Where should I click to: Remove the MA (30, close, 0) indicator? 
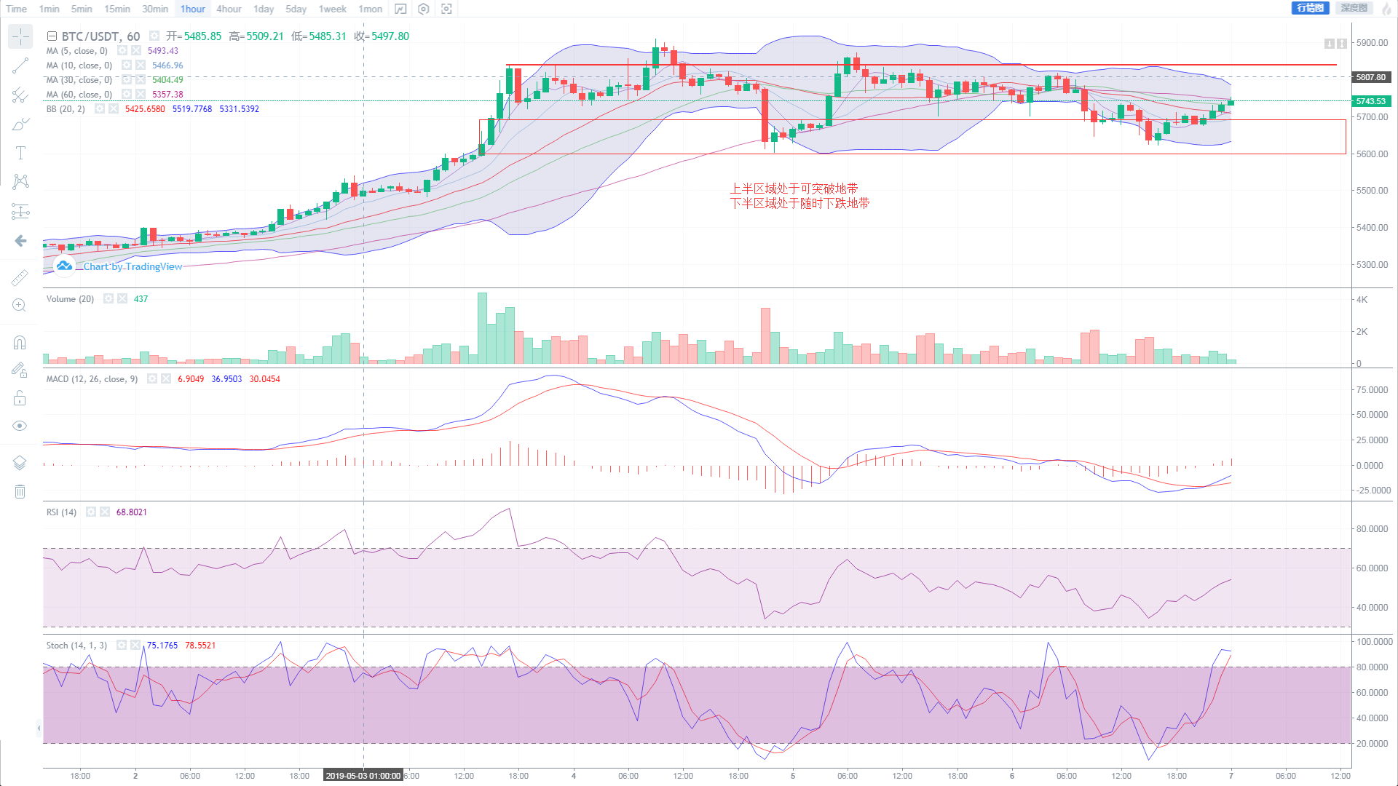(141, 80)
